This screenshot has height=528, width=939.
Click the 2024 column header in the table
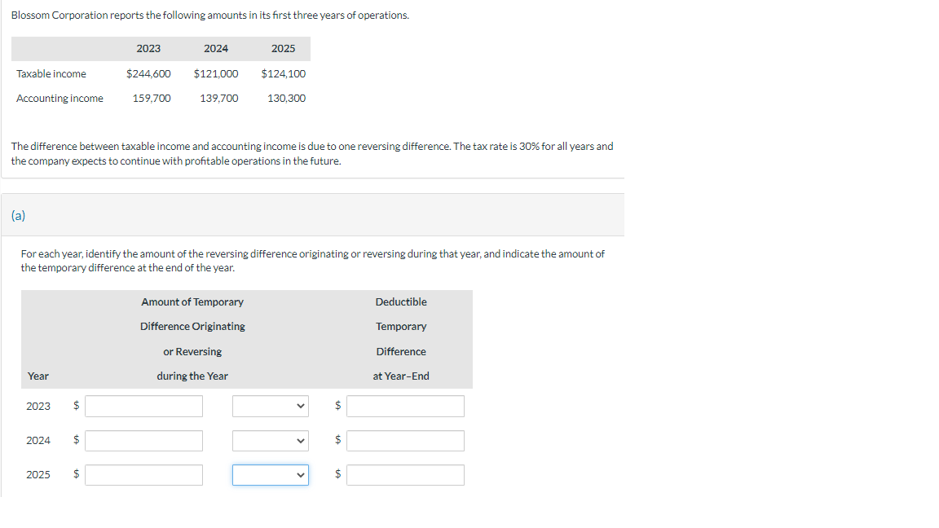pyautogui.click(x=215, y=48)
